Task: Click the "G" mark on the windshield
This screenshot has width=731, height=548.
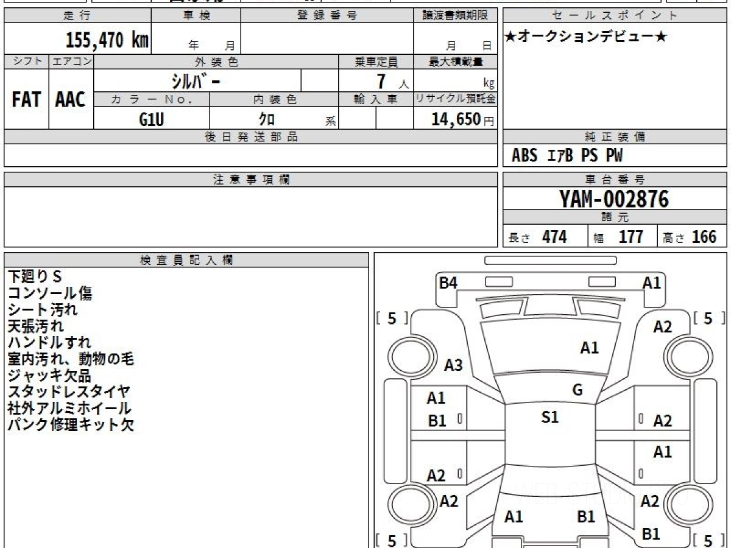Action: [577, 390]
